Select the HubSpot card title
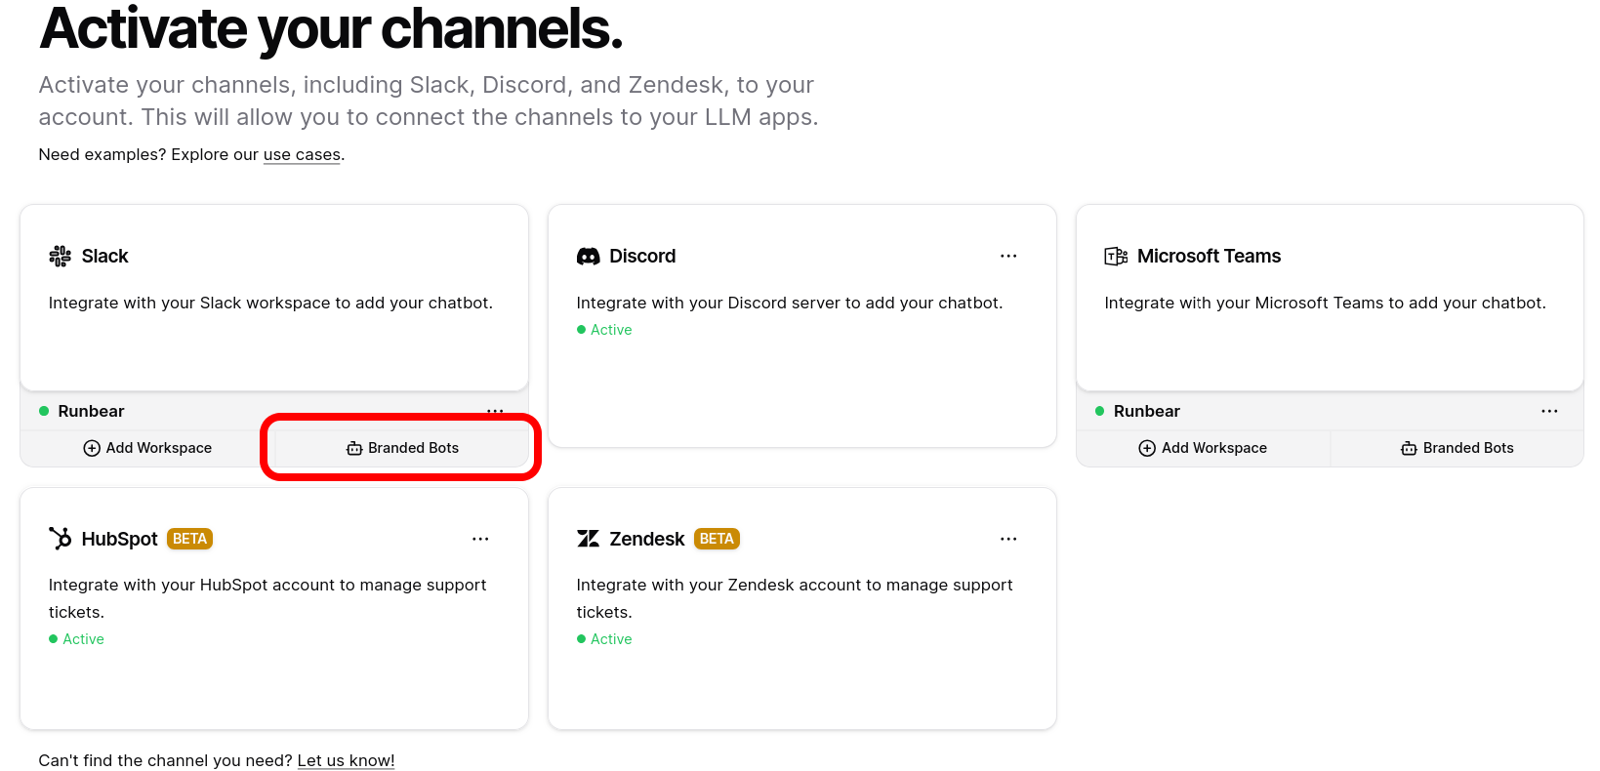This screenshot has width=1600, height=771. pos(119,539)
